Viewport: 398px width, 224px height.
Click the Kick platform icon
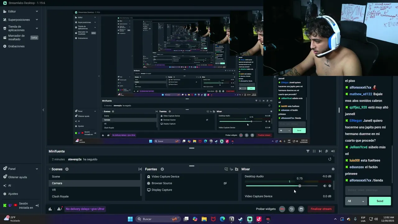pos(5,205)
